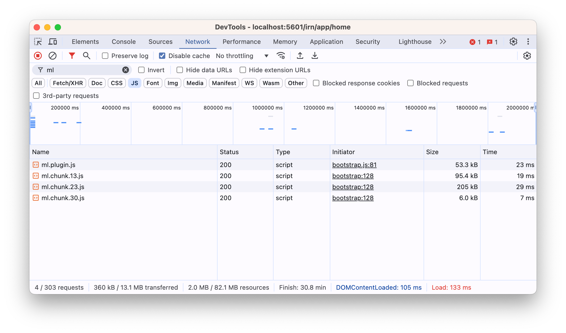Screen dimensions: 566x333
Task: Open bootstrap:128 initiator for ml.chunk.30.js
Action: pyautogui.click(x=353, y=198)
